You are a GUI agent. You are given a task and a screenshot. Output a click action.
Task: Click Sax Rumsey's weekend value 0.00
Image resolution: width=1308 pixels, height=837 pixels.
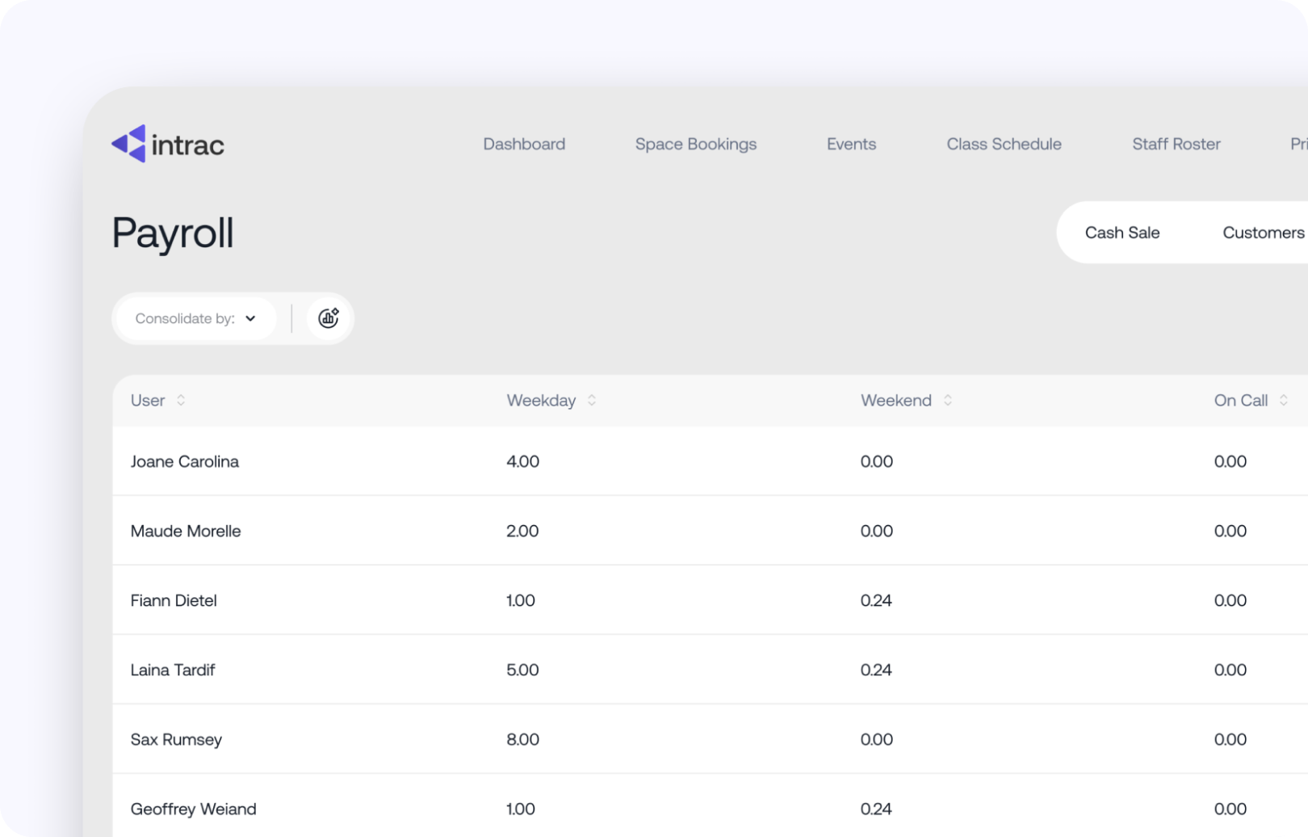click(877, 739)
